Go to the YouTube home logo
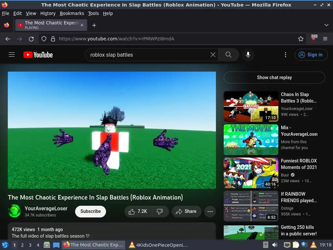Viewport: 333px width, 250px height. pyautogui.click(x=38, y=55)
